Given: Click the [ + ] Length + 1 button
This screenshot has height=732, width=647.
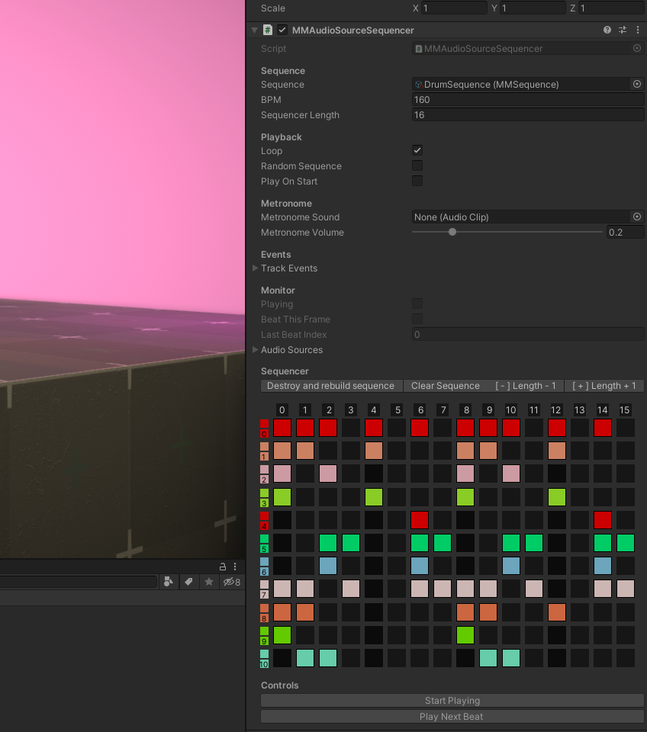Looking at the screenshot, I should (604, 386).
